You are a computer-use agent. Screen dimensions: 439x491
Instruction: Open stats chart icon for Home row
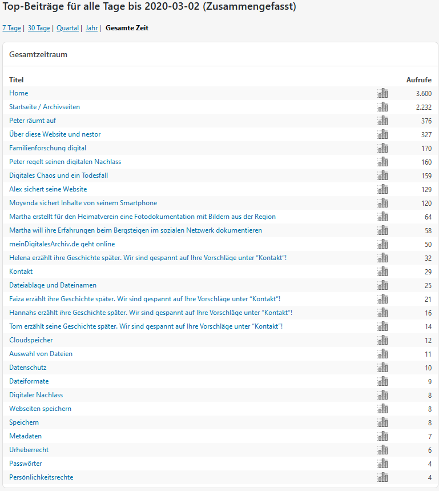coord(382,93)
